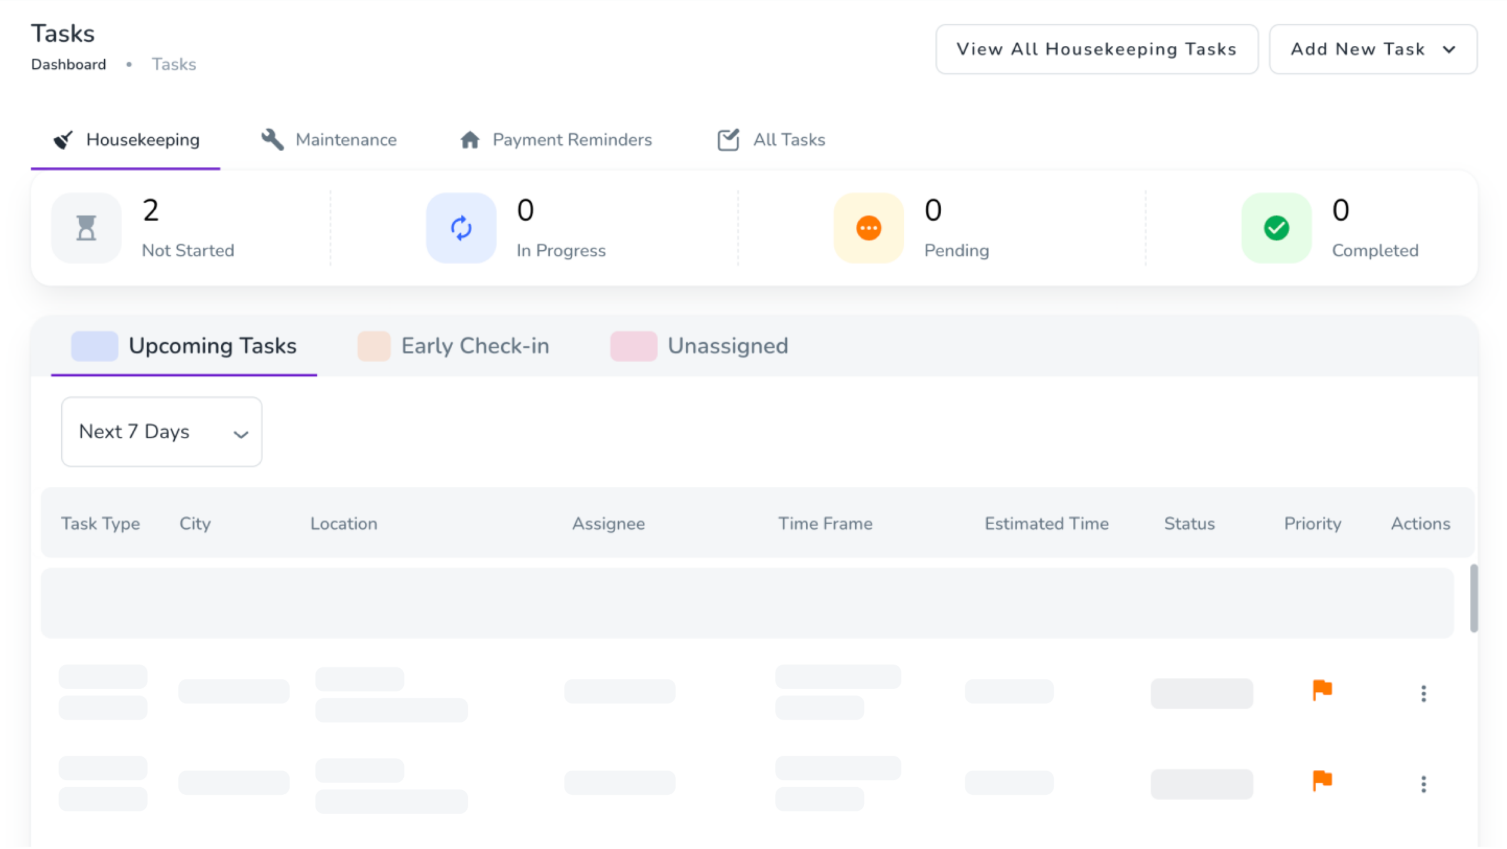The image size is (1507, 849).
Task: Click the second row's orange priority flag
Action: (x=1322, y=781)
